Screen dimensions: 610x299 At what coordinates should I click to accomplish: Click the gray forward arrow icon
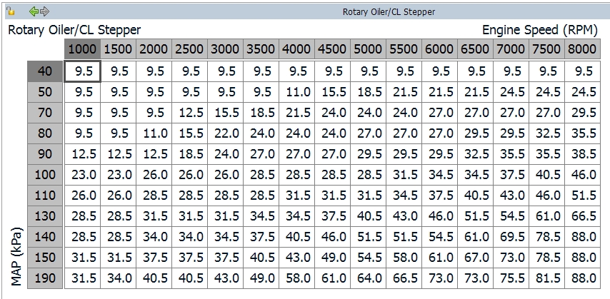[45, 11]
